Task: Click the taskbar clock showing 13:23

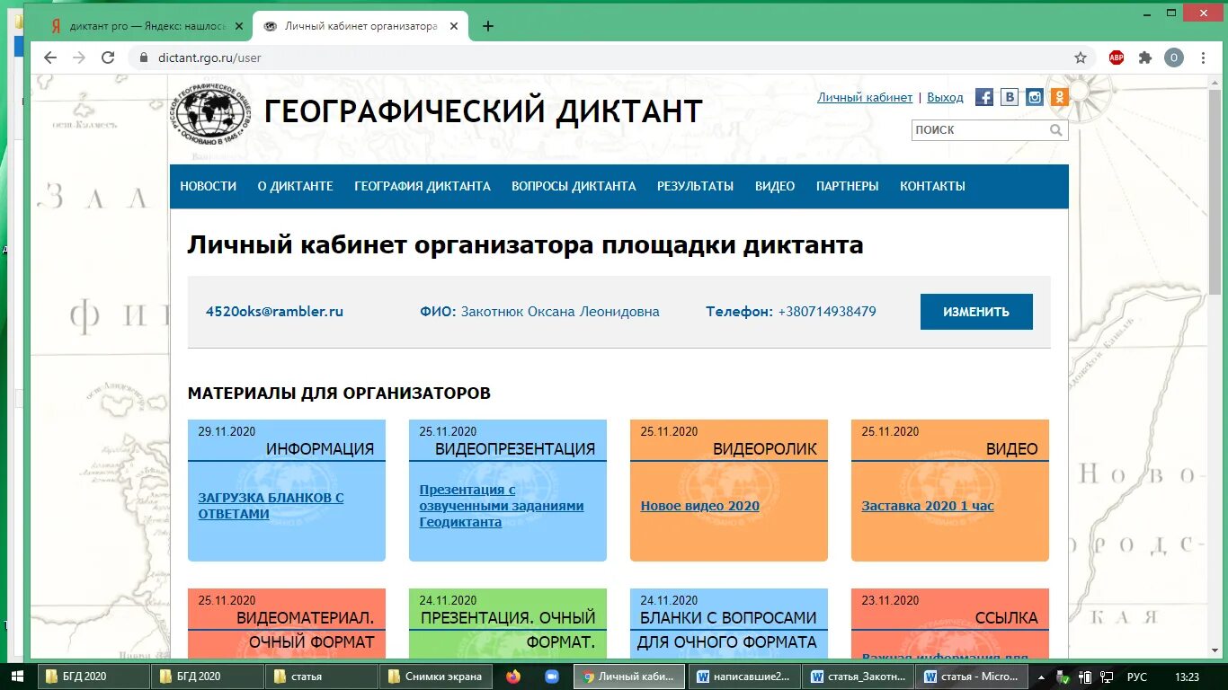Action: click(x=1187, y=677)
